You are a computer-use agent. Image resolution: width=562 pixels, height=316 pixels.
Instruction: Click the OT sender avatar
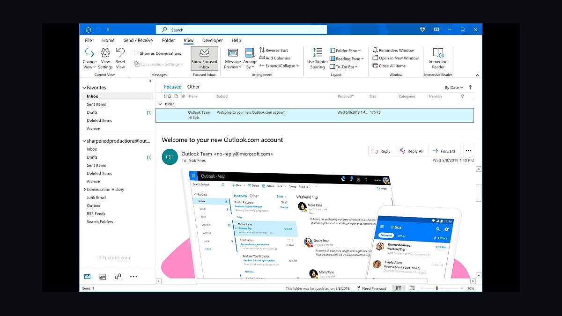pos(170,157)
